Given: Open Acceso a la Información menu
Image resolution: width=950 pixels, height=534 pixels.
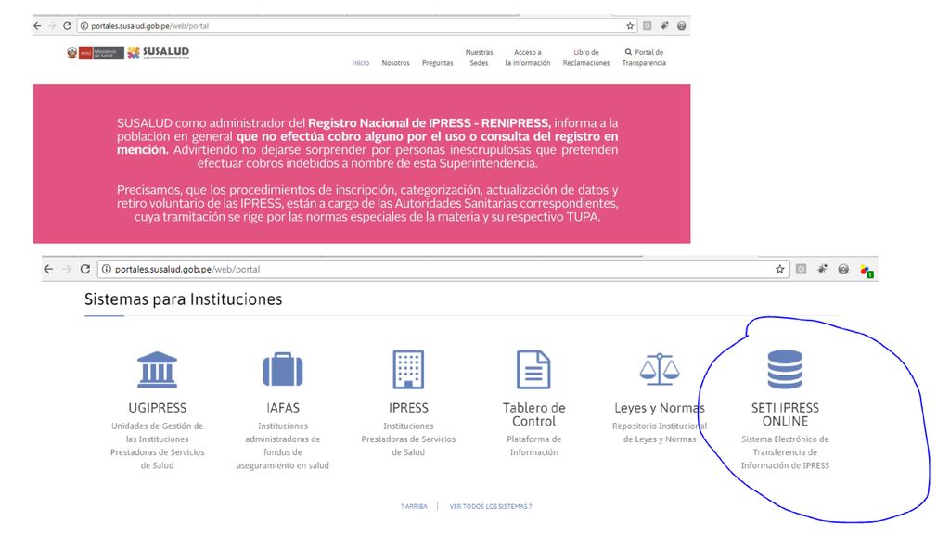Looking at the screenshot, I should 528,57.
